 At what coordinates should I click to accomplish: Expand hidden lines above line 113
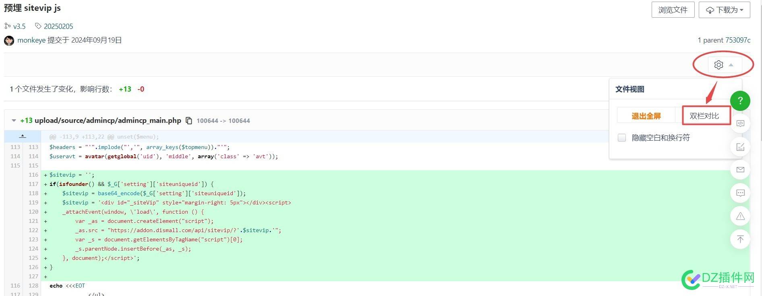tap(23, 136)
